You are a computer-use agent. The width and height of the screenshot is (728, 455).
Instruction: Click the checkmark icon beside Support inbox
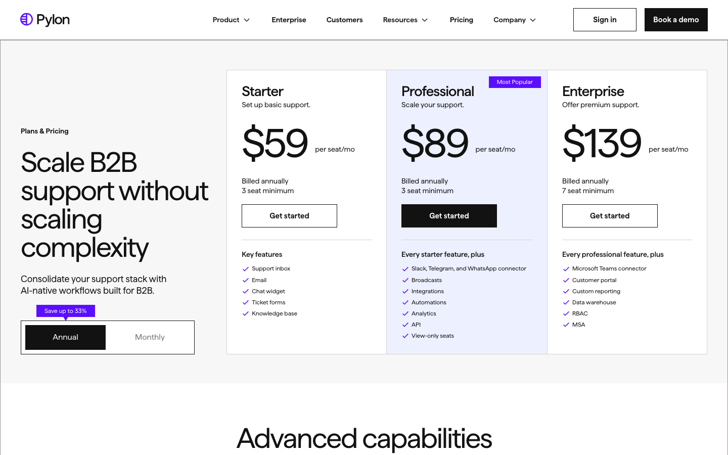point(246,269)
